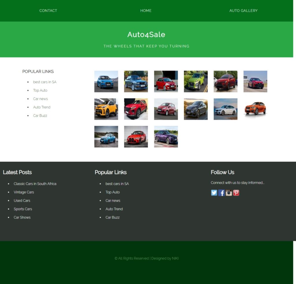Open the Instagram camera icon

(229, 193)
